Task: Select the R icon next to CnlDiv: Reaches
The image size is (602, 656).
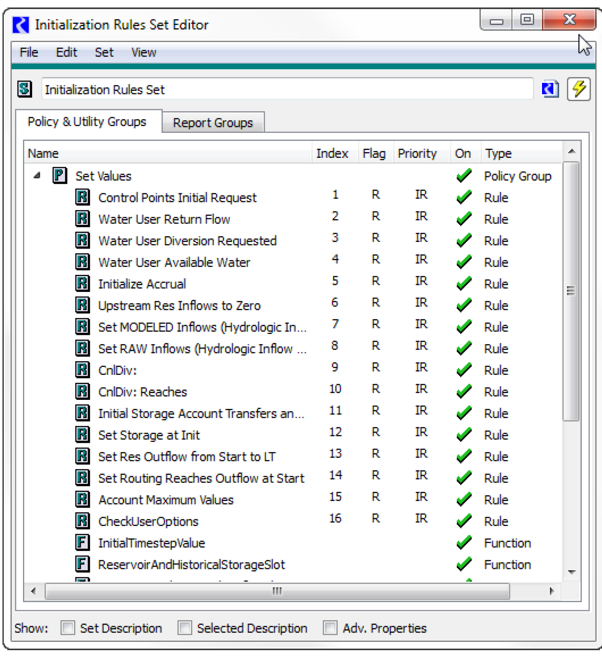Action: pos(82,392)
